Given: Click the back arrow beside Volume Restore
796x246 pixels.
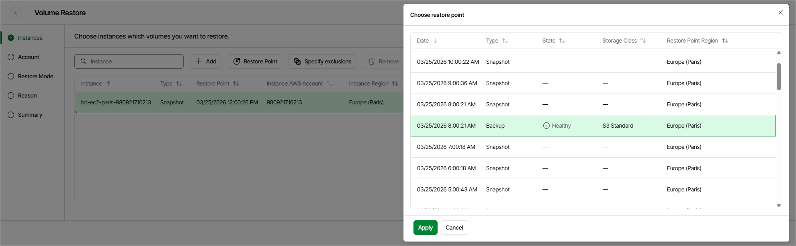Looking at the screenshot, I should coord(16,13).
